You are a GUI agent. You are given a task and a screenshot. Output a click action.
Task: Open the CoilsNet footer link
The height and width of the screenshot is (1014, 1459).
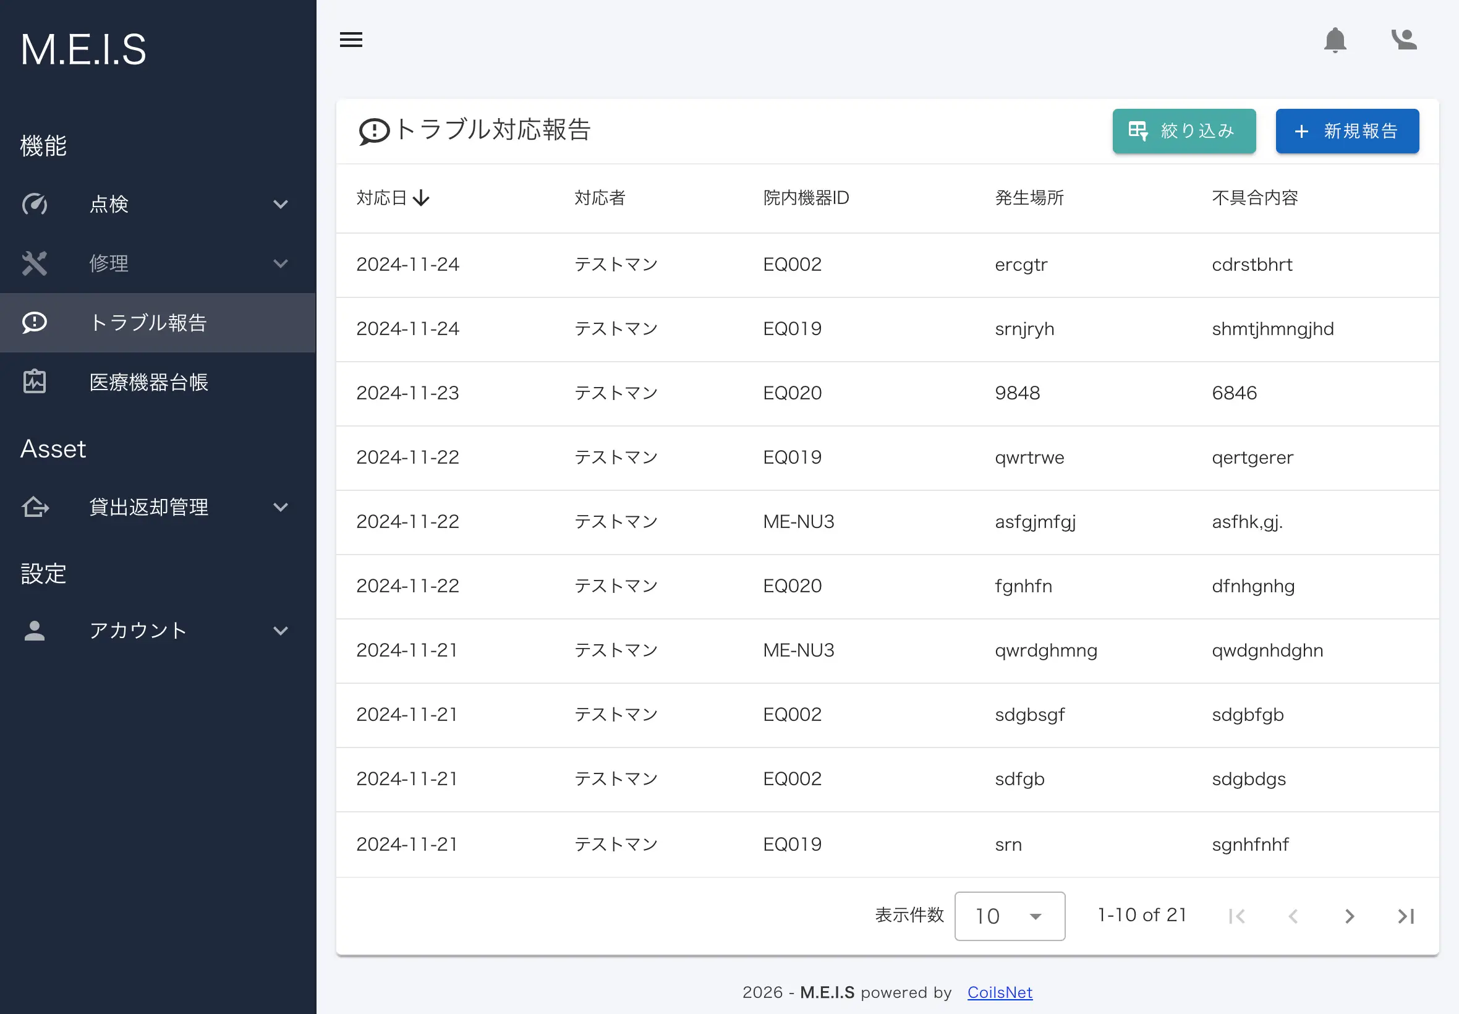coord(1000,992)
